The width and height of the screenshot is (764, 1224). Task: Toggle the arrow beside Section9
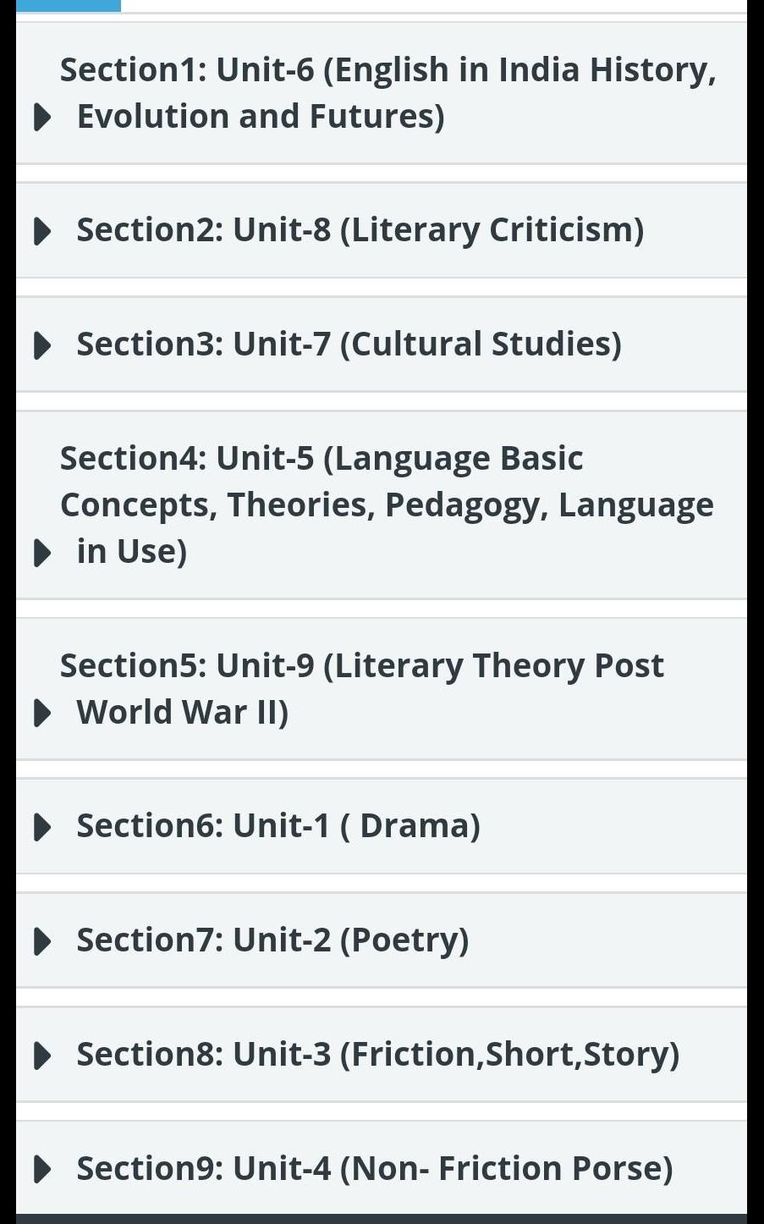tap(41, 1170)
